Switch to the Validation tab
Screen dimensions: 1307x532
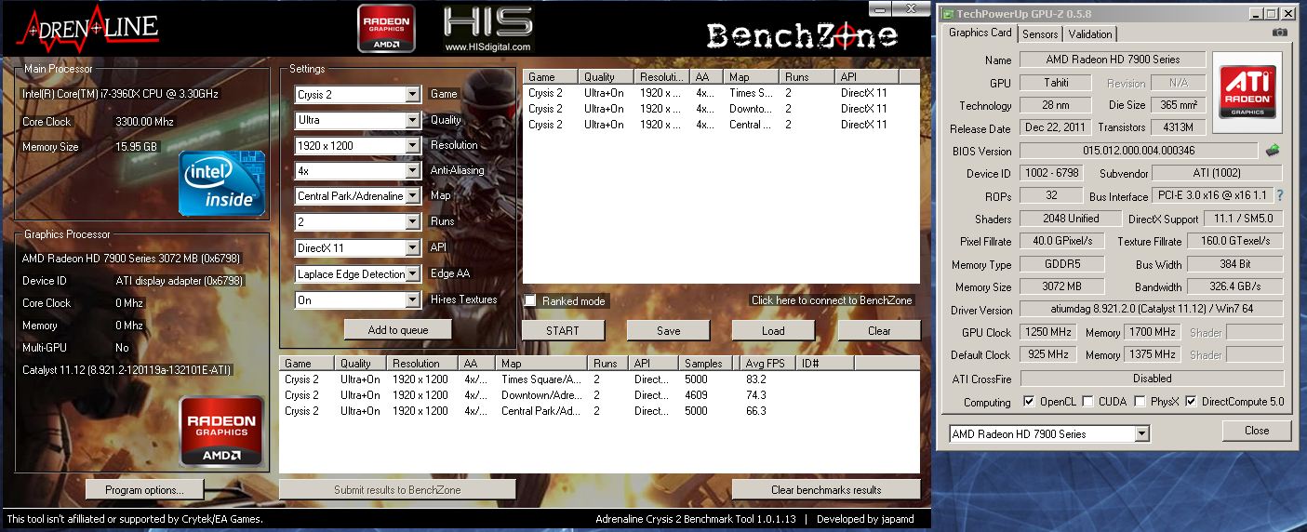click(x=1090, y=34)
